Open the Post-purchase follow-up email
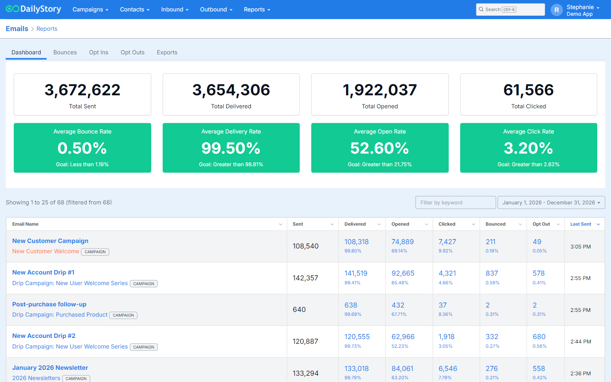Screen dimensions: 611x382 [x=49, y=304]
